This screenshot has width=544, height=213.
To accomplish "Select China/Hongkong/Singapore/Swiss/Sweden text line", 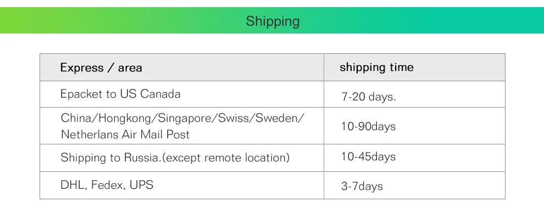I will (182, 119).
